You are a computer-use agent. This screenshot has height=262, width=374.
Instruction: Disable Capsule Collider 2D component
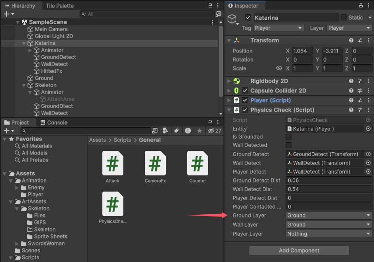(x=245, y=91)
